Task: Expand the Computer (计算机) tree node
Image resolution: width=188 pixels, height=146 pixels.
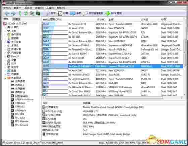Action: [5, 27]
